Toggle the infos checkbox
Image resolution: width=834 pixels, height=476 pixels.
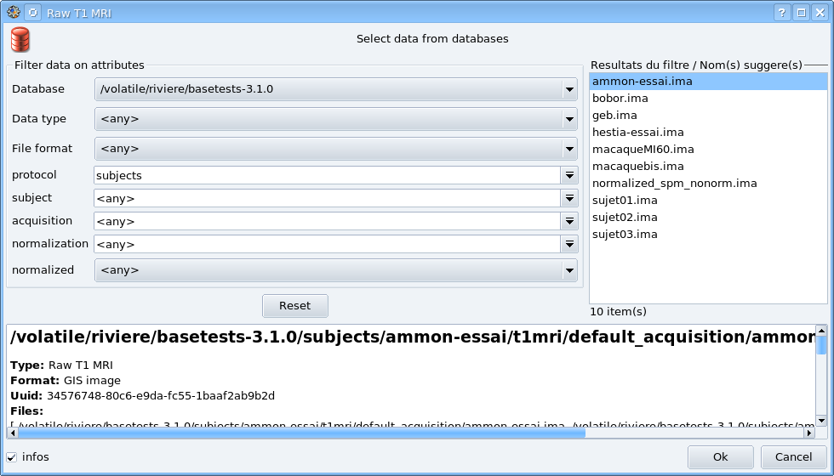12,457
